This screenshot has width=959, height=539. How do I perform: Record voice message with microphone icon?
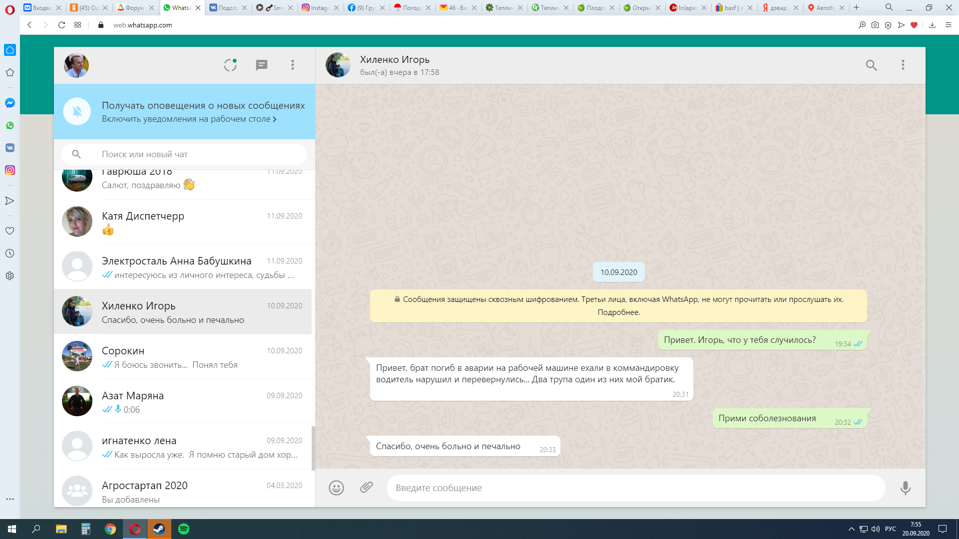tap(905, 488)
